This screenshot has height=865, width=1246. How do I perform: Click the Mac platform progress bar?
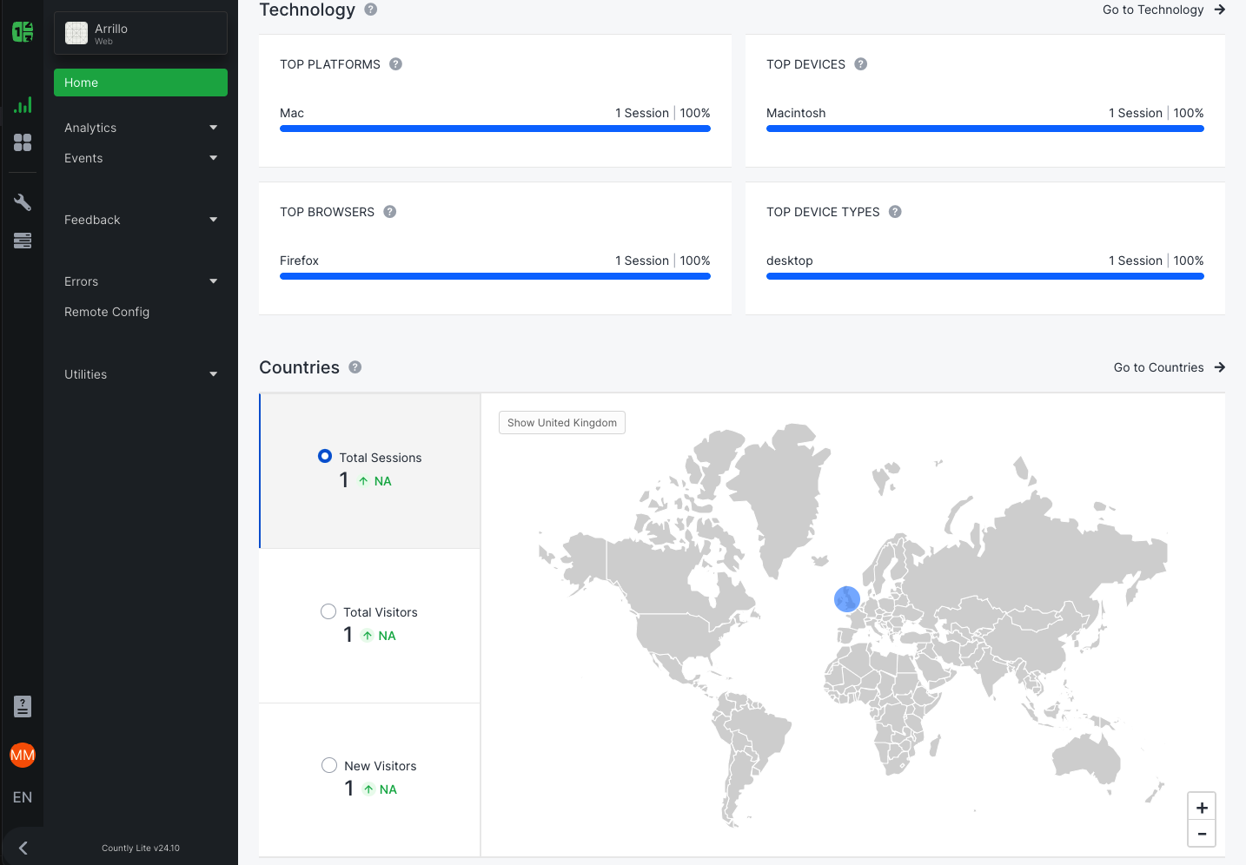pyautogui.click(x=495, y=129)
